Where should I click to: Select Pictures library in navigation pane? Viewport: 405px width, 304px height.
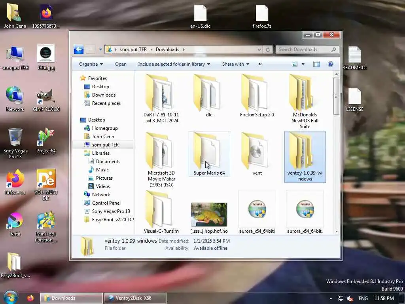104,178
